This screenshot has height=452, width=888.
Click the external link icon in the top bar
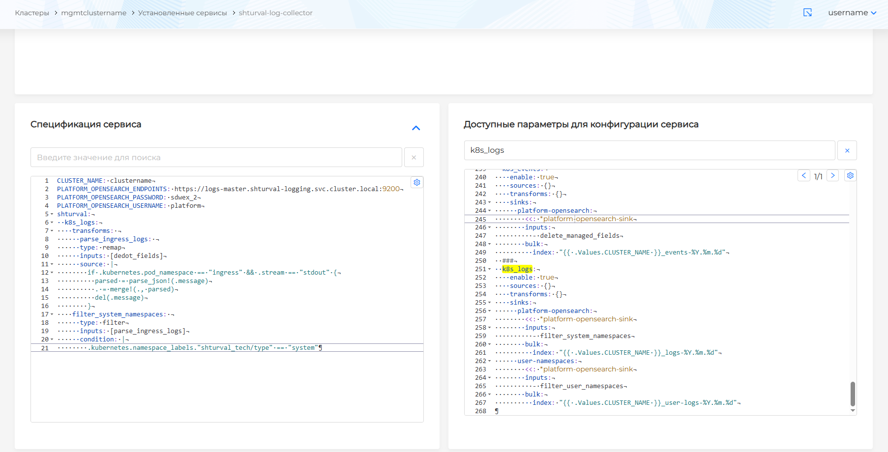pos(807,13)
